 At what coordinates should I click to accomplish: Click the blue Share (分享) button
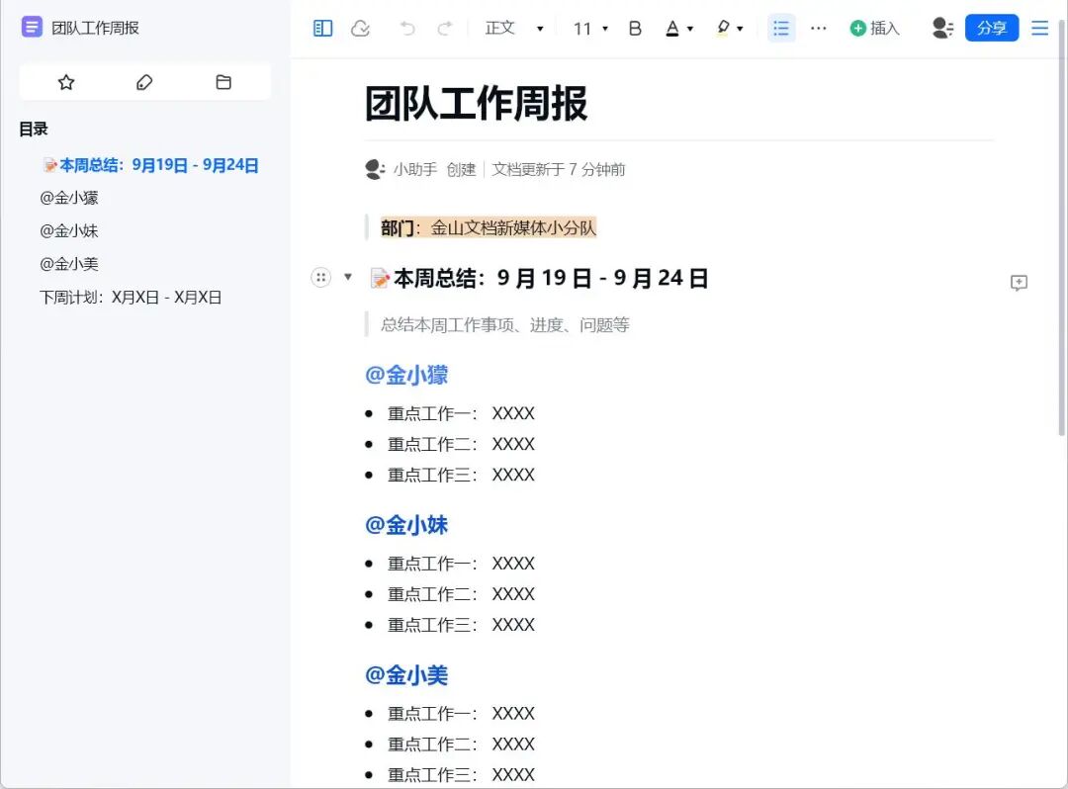[992, 28]
